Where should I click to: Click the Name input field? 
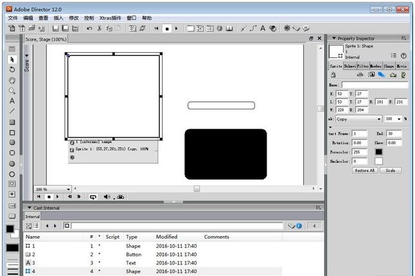pyautogui.click(x=375, y=85)
